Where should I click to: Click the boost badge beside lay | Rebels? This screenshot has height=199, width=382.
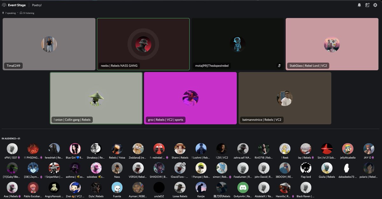[313, 158]
